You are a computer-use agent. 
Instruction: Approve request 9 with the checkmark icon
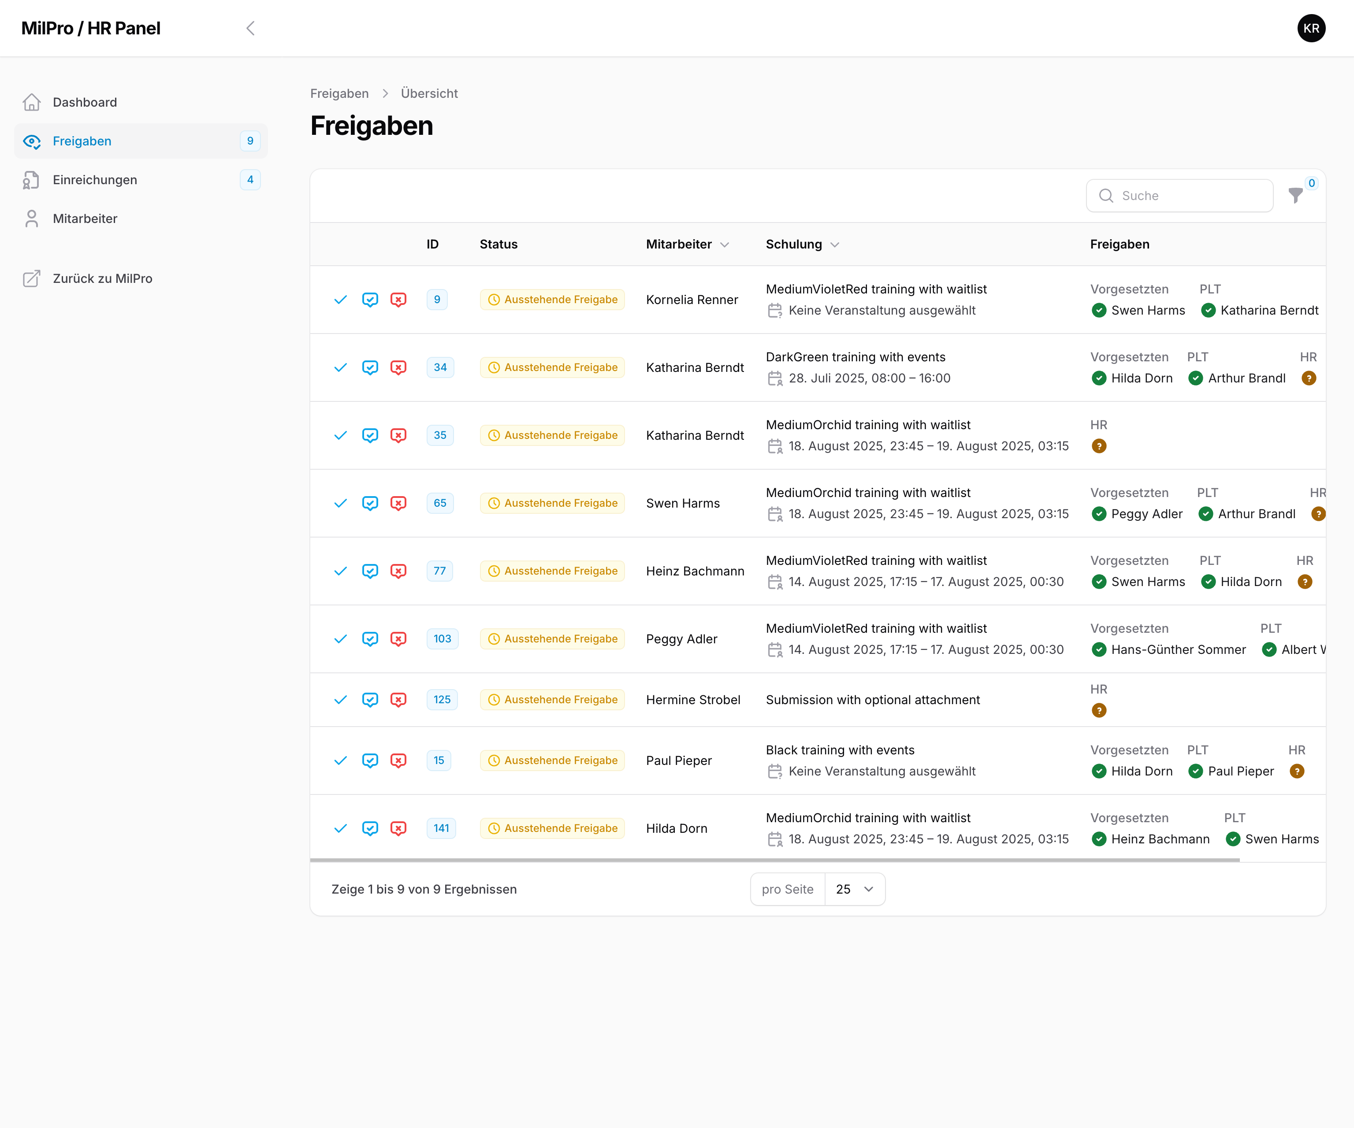(x=340, y=300)
